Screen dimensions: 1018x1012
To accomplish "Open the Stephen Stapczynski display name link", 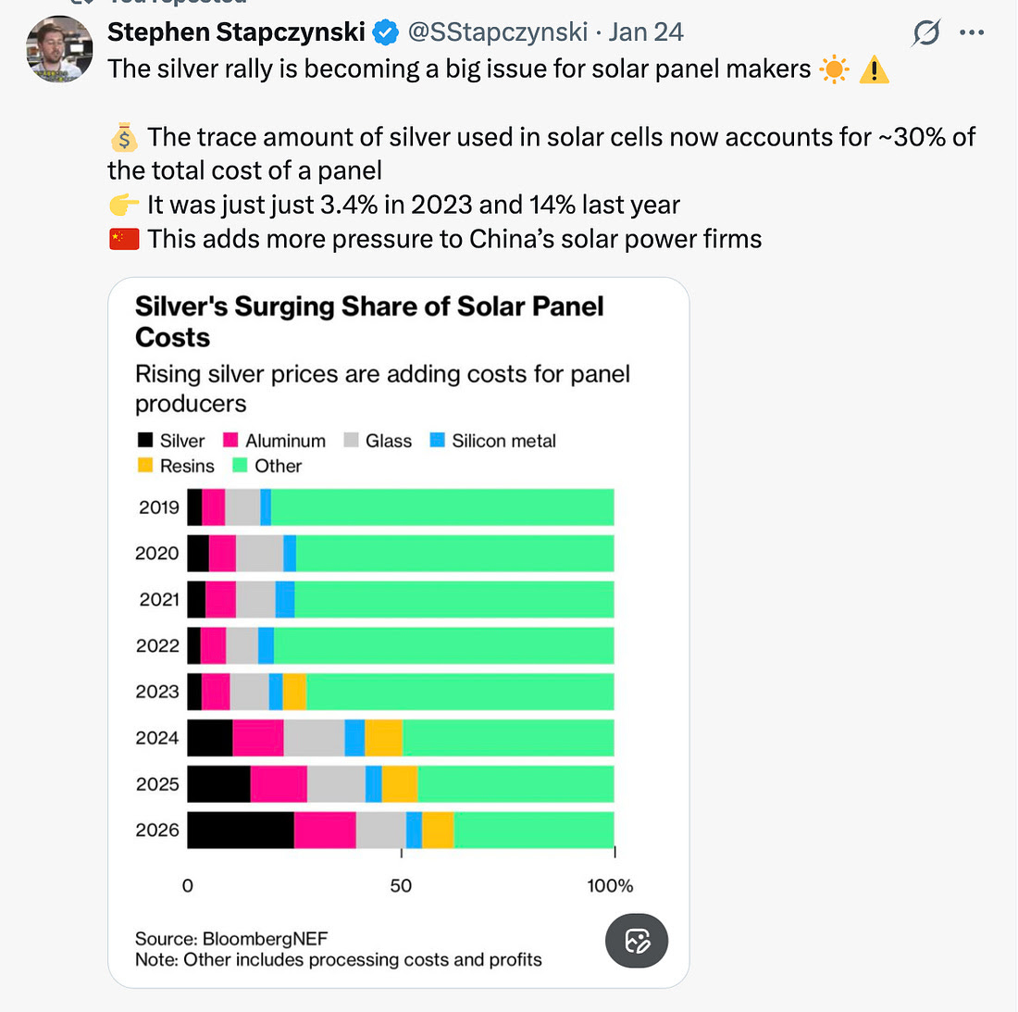I will 236,32.
